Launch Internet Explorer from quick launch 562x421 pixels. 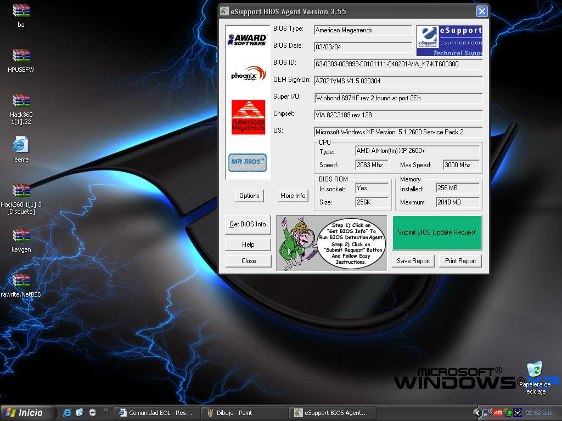[67, 412]
